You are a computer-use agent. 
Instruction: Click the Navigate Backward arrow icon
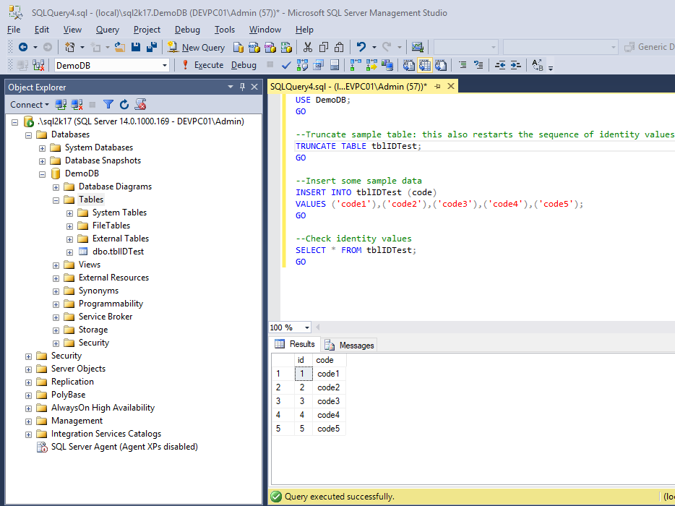(23, 47)
